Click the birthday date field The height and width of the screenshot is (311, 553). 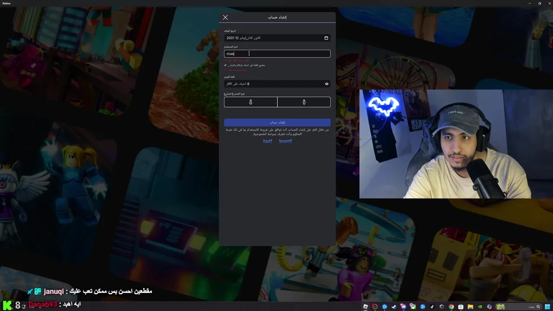(x=277, y=38)
